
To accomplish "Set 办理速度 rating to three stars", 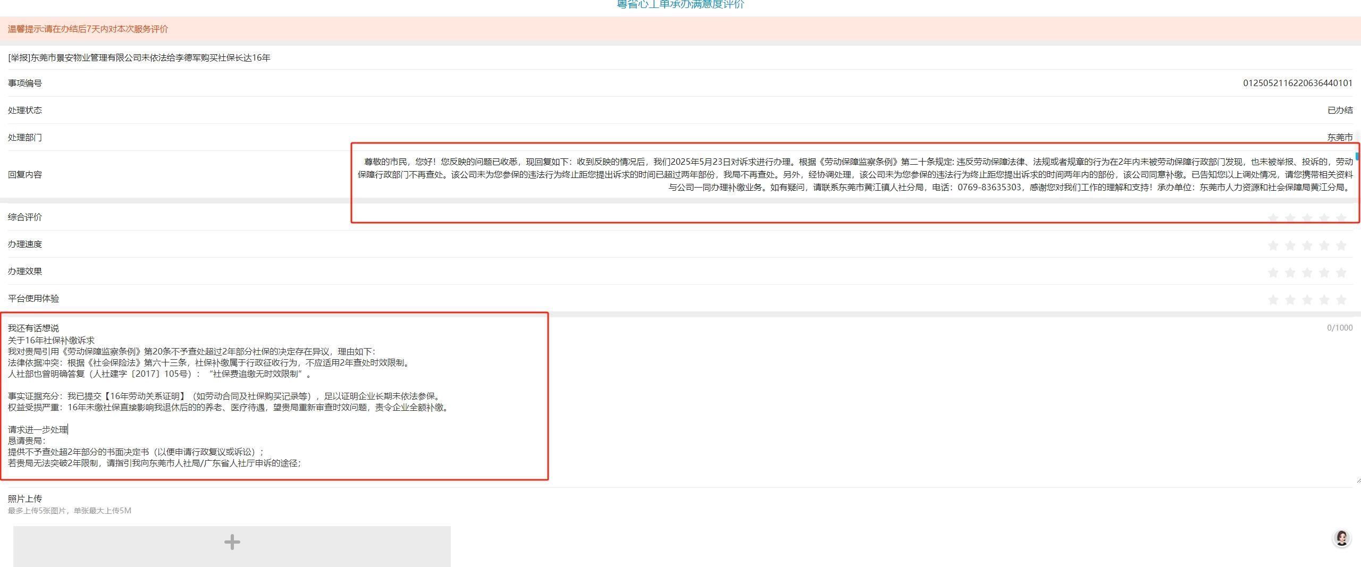I will (1307, 245).
